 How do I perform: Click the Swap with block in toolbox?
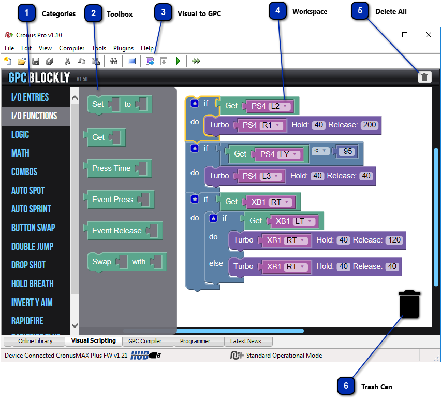(x=127, y=262)
